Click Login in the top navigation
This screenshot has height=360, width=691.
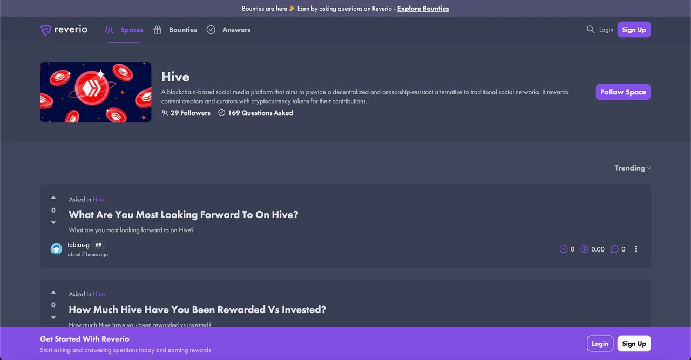click(606, 30)
